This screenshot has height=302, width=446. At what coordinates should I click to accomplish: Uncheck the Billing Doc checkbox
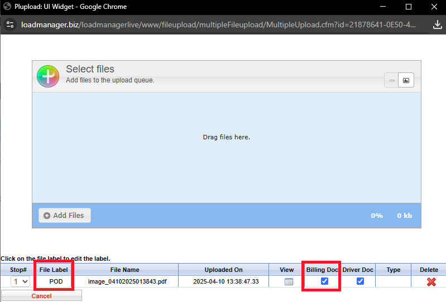324,281
